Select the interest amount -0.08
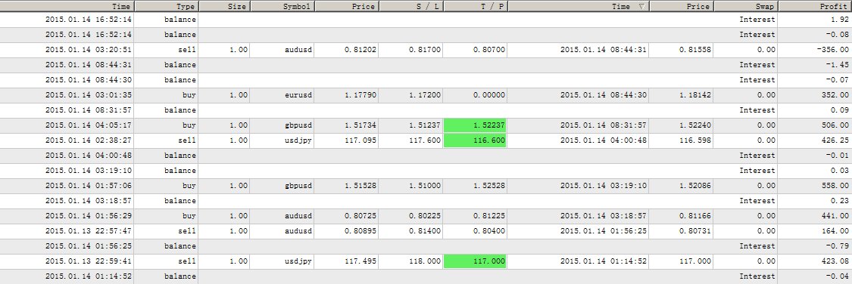This screenshot has height=284, width=852. pyautogui.click(x=838, y=35)
